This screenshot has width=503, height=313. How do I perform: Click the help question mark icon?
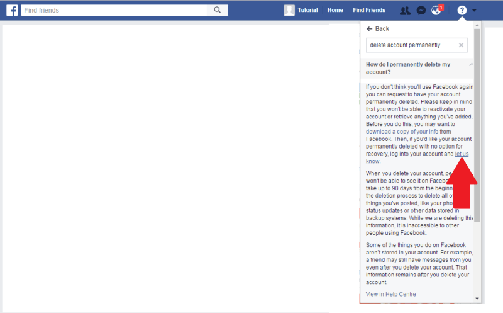point(462,10)
